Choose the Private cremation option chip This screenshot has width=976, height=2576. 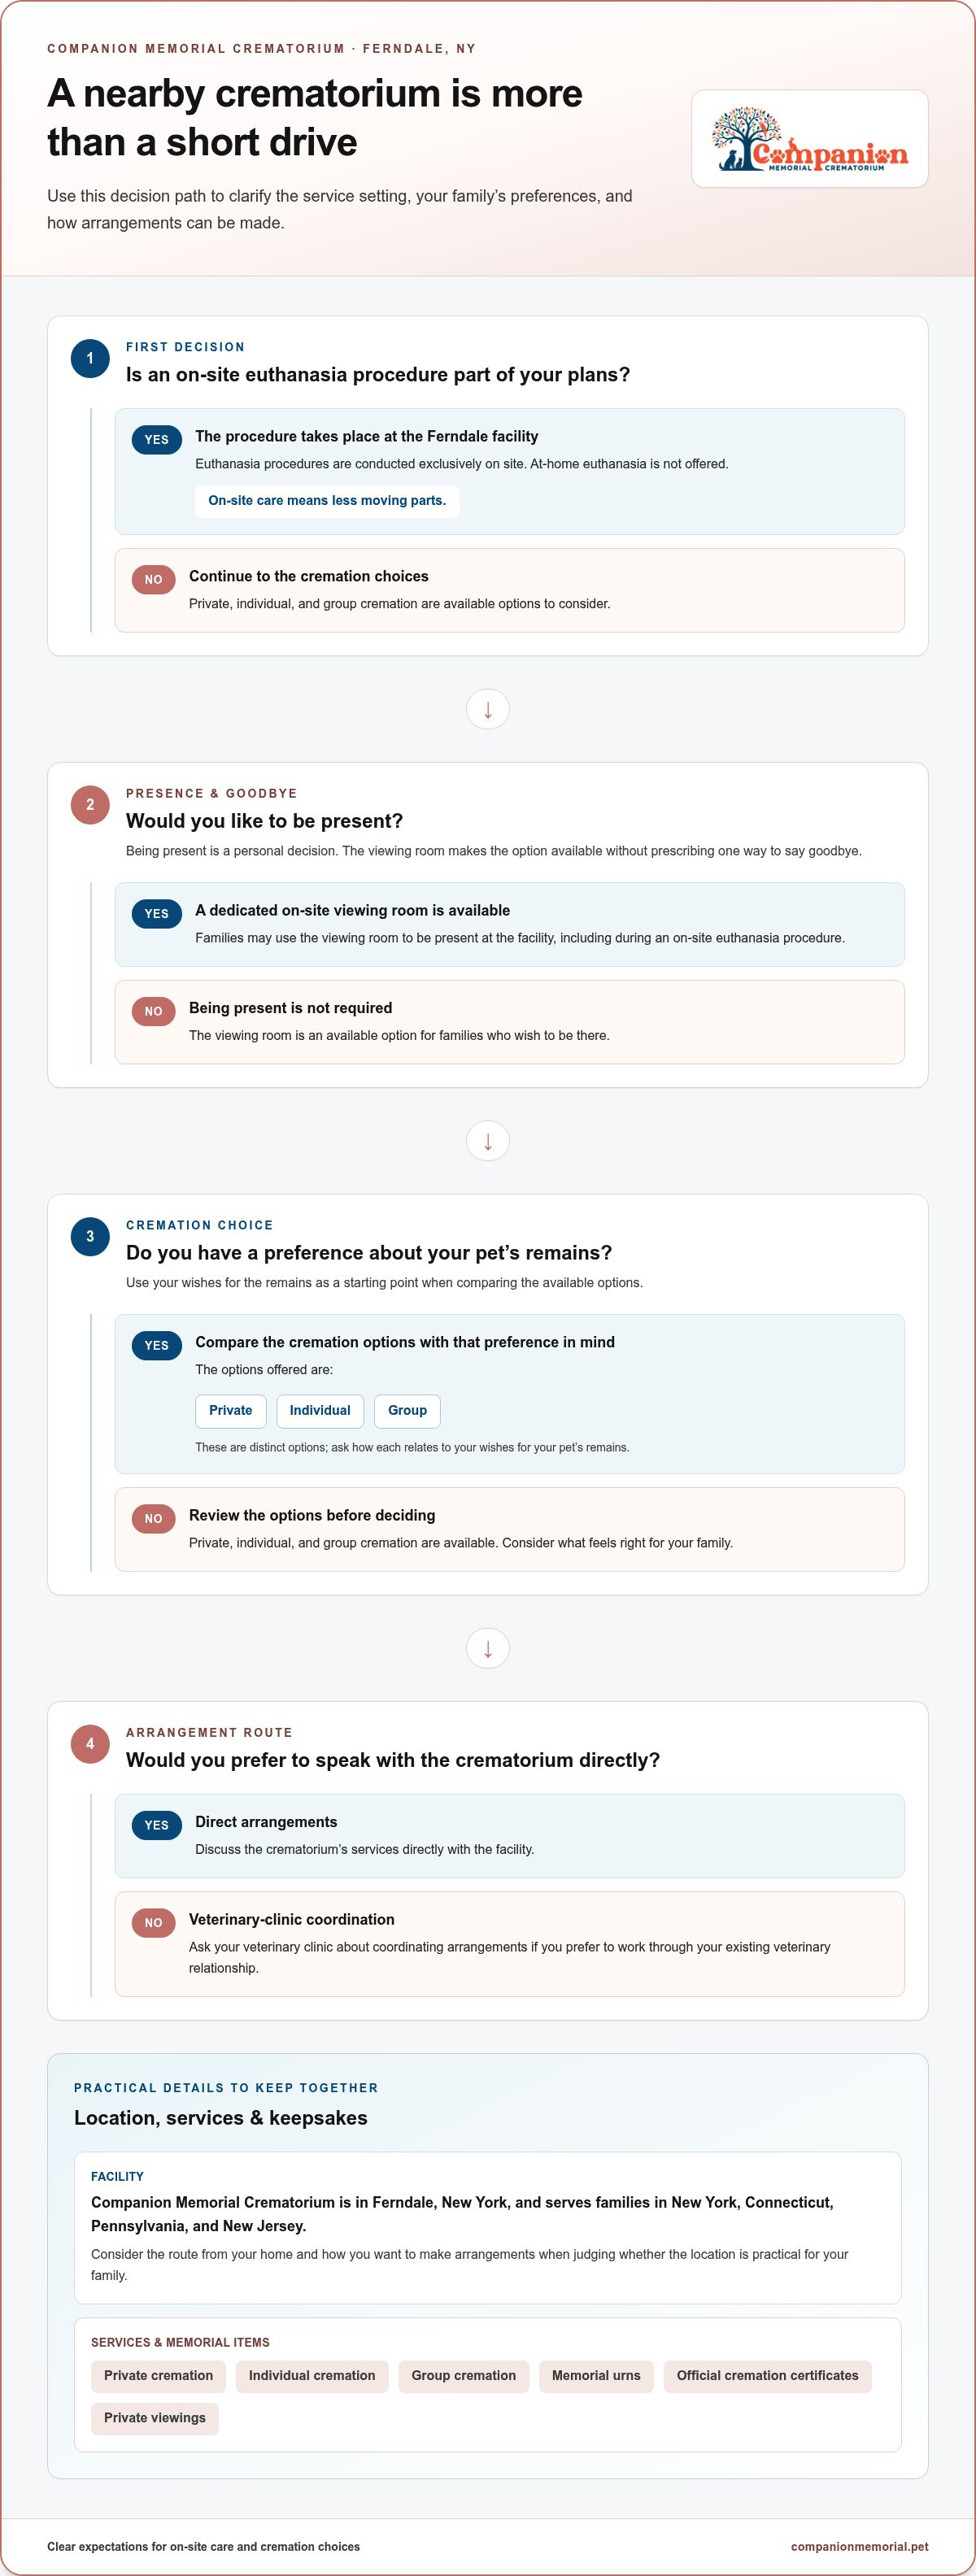pyautogui.click(x=231, y=1410)
